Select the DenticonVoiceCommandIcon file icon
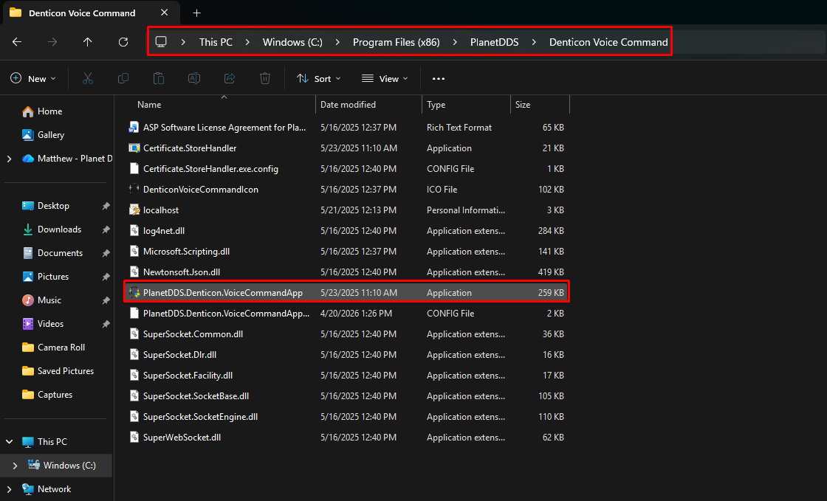This screenshot has height=501, width=827. pos(134,189)
